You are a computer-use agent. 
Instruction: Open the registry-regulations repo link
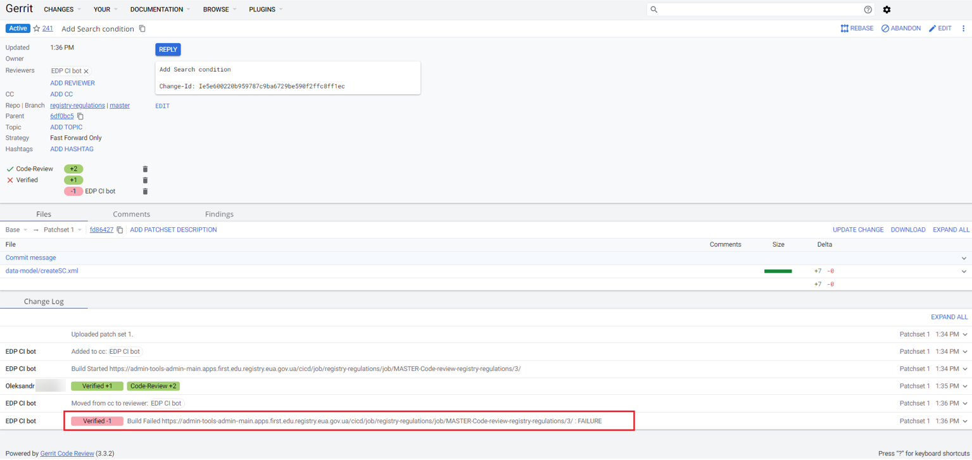coord(77,106)
